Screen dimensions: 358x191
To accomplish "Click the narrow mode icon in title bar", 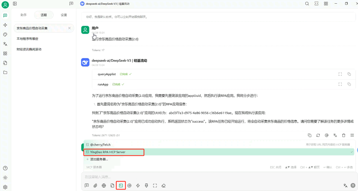I will click(317, 4).
